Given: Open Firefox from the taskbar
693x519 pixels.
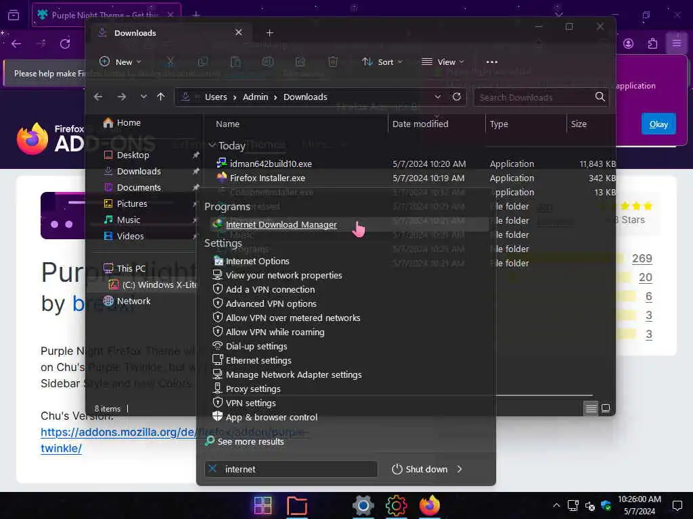Looking at the screenshot, I should [430, 505].
